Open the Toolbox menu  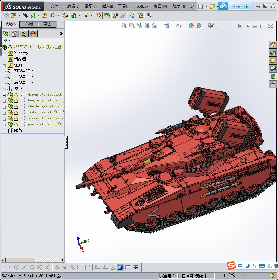pos(141,6)
